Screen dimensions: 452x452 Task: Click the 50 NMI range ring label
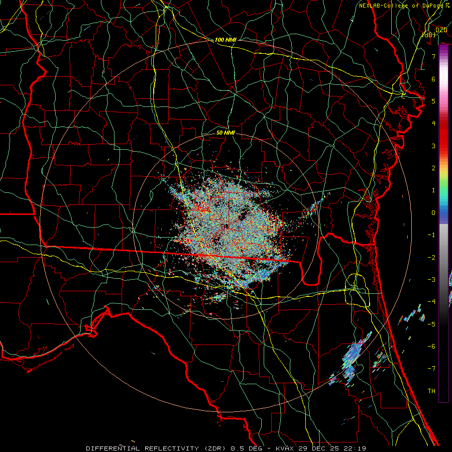coord(225,133)
